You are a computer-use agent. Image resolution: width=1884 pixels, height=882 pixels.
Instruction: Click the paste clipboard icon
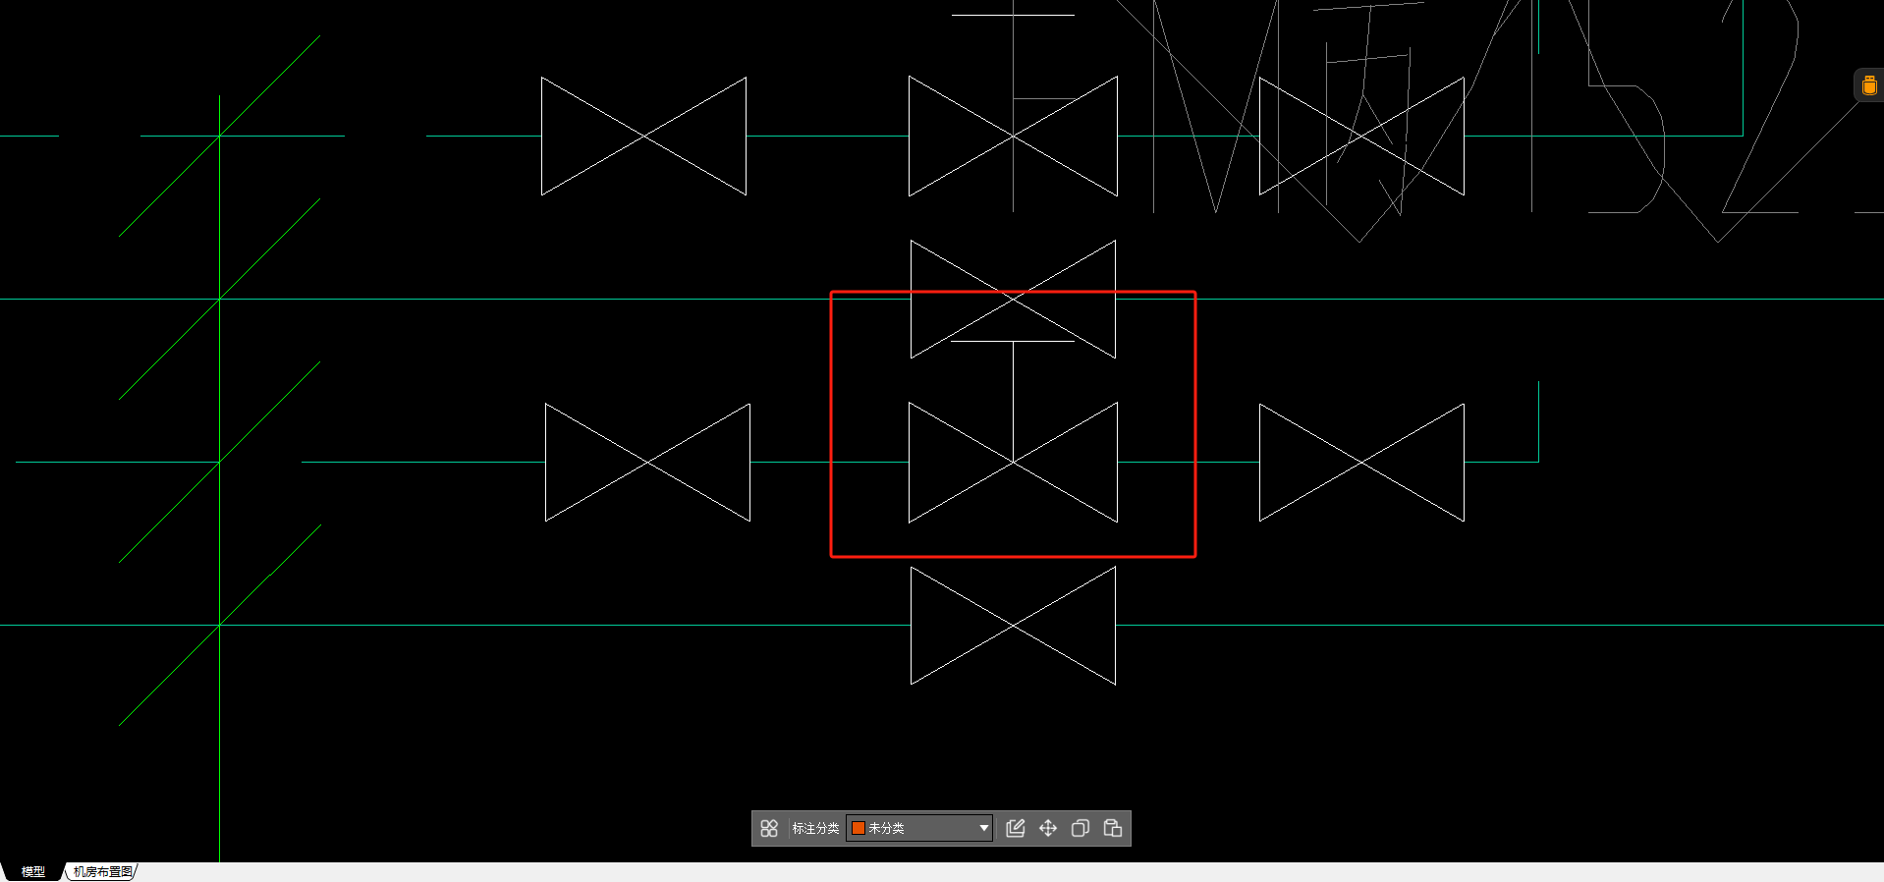click(1113, 828)
